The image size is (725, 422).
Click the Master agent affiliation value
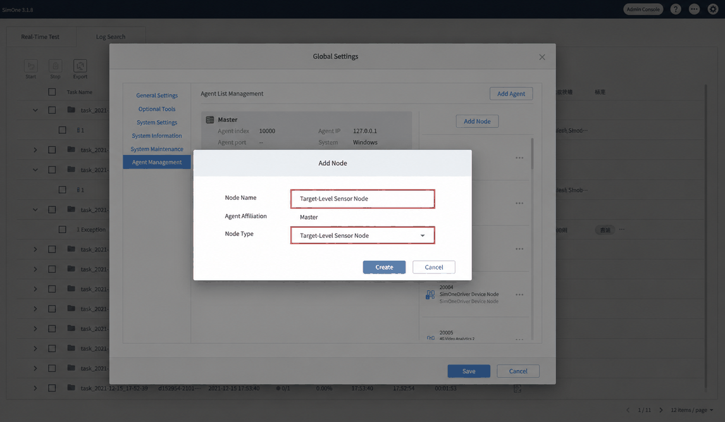[x=308, y=217]
